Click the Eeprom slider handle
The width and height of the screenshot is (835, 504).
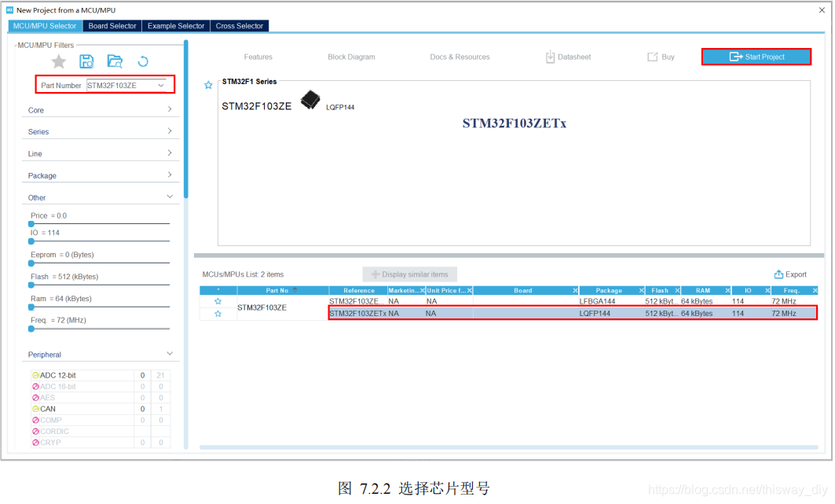coord(31,263)
